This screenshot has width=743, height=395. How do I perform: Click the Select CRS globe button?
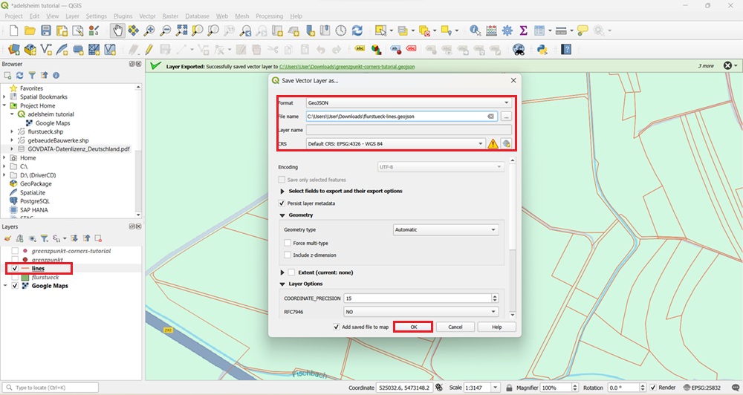click(x=506, y=143)
